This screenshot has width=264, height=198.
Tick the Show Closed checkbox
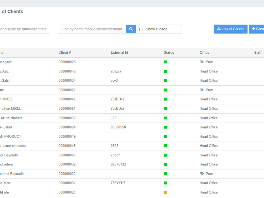pyautogui.click(x=141, y=29)
